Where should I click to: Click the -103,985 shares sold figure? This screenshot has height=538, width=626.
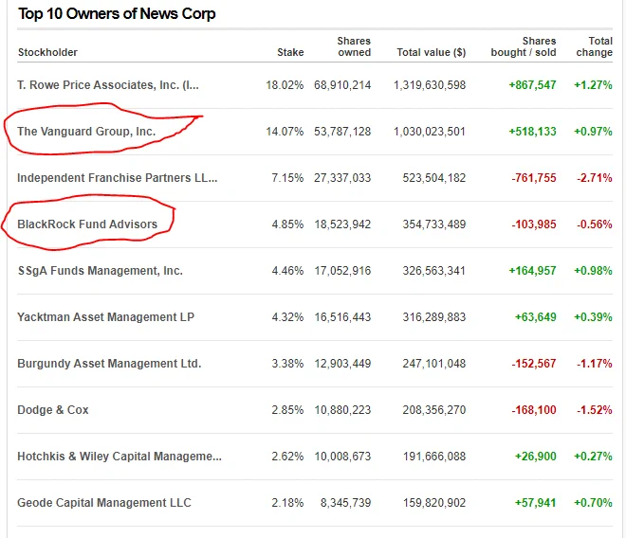point(534,224)
